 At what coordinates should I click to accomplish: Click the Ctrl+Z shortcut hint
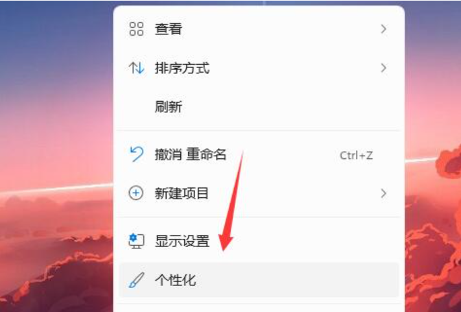pos(357,155)
